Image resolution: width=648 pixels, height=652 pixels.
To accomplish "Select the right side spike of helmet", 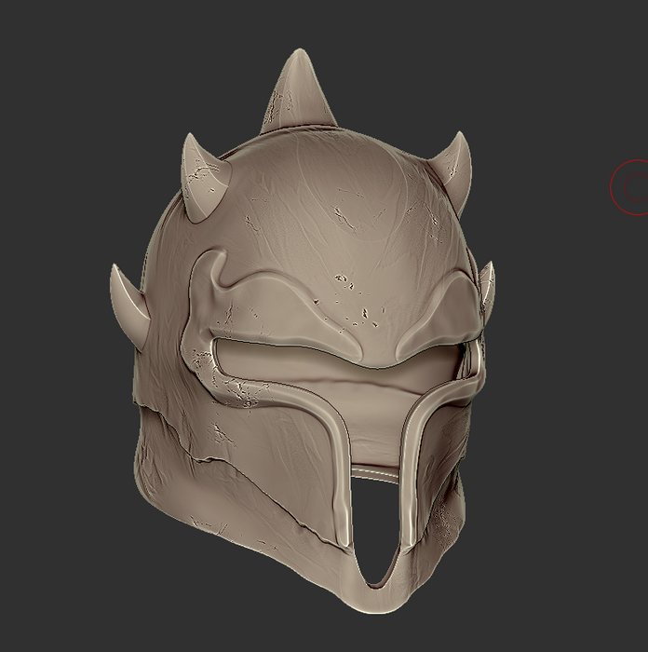I will coord(486,289).
